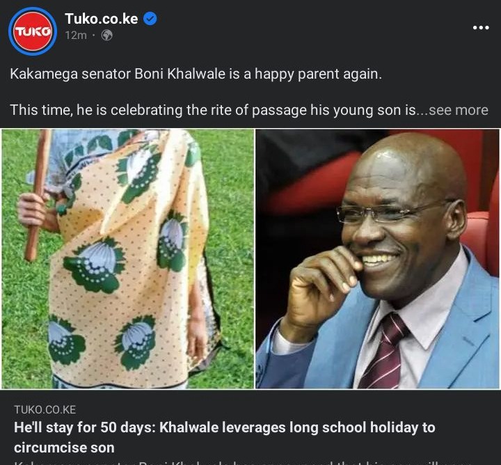Open the Tuko profile picture logo

(33, 31)
